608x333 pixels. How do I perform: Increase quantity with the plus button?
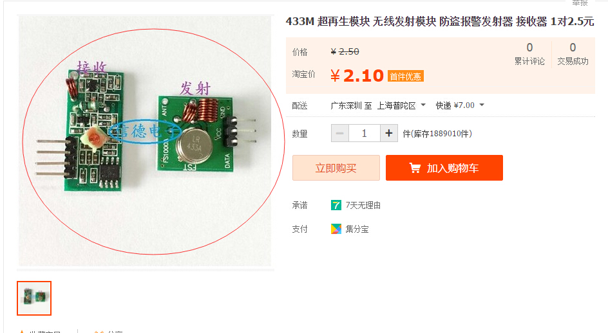(389, 134)
